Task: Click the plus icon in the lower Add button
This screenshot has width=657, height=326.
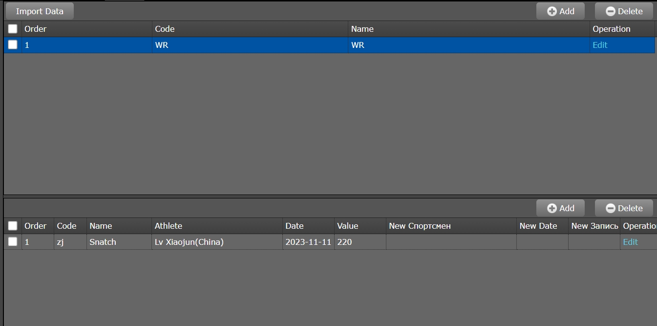Action: (551, 208)
